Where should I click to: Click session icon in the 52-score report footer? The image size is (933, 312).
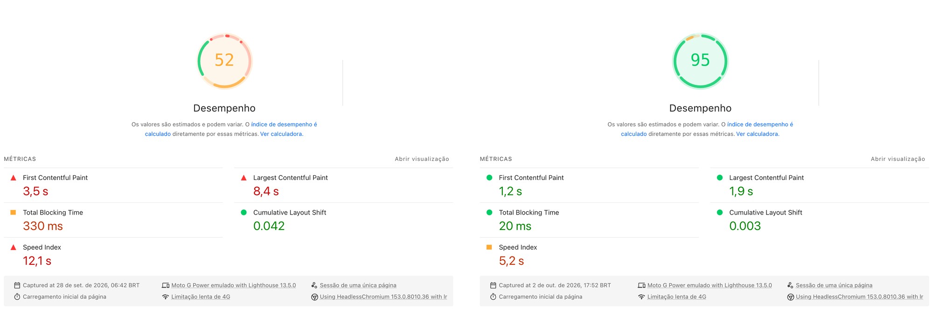[x=314, y=285]
